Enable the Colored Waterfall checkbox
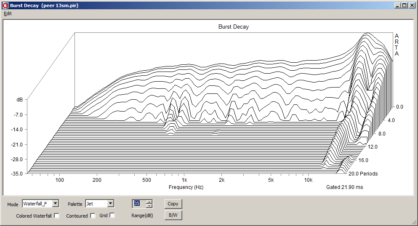Image resolution: width=418 pixels, height=226 pixels. (57, 216)
